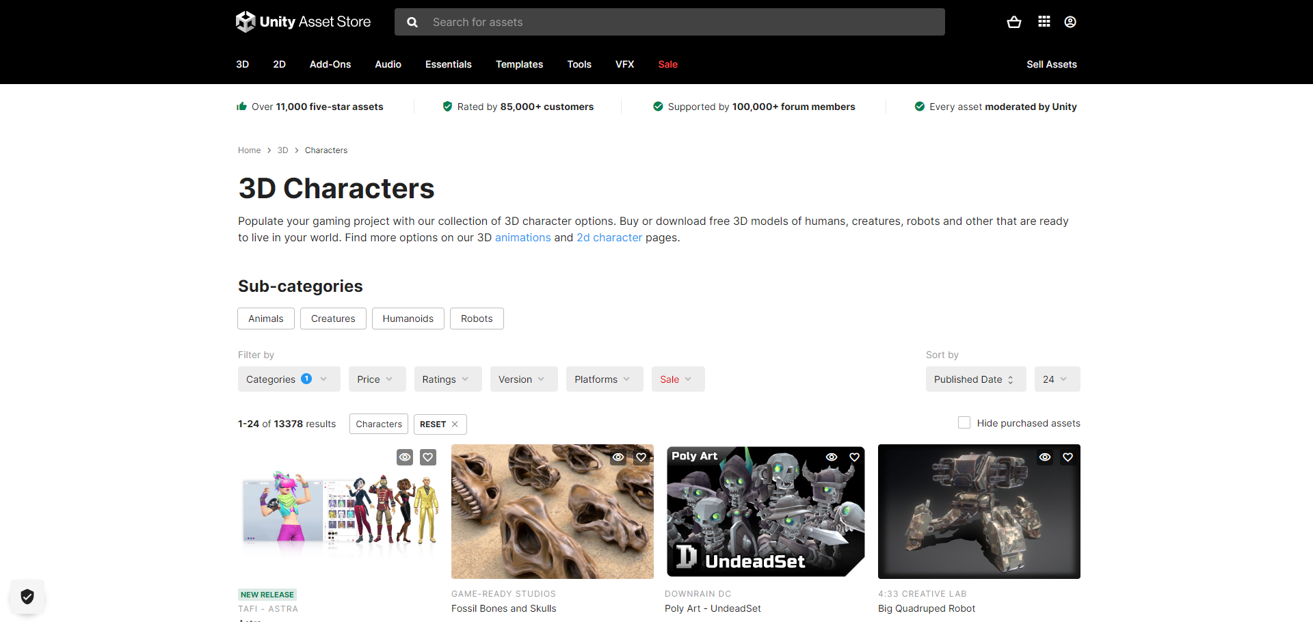The image size is (1313, 622).
Task: Click the Fossil Bones and Skulls title
Action: pyautogui.click(x=504, y=608)
